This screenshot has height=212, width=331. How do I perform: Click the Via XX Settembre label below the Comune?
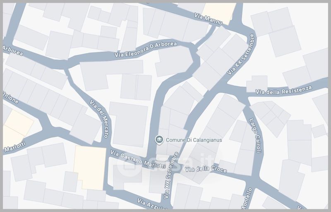(171, 176)
